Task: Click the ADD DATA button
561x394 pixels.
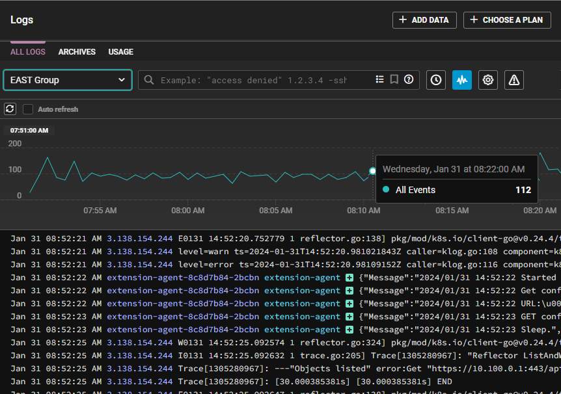Action: point(424,20)
